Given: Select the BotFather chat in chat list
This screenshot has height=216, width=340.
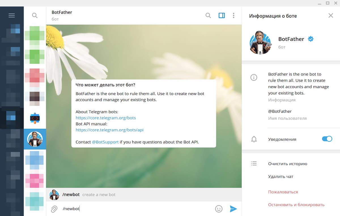Looking at the screenshot, I should tap(35, 139).
